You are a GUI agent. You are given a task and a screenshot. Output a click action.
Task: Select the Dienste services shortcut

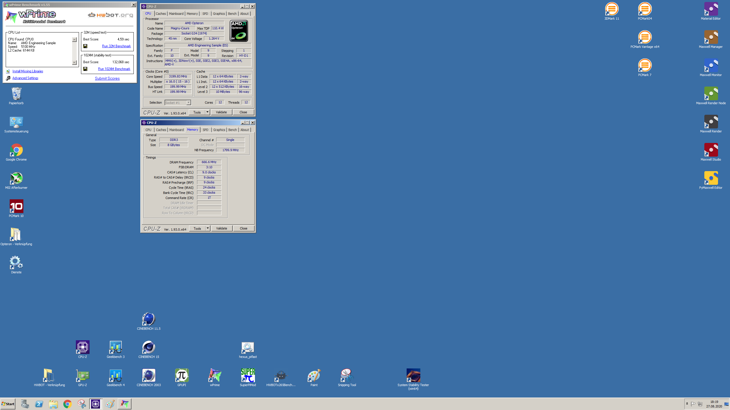click(x=16, y=265)
